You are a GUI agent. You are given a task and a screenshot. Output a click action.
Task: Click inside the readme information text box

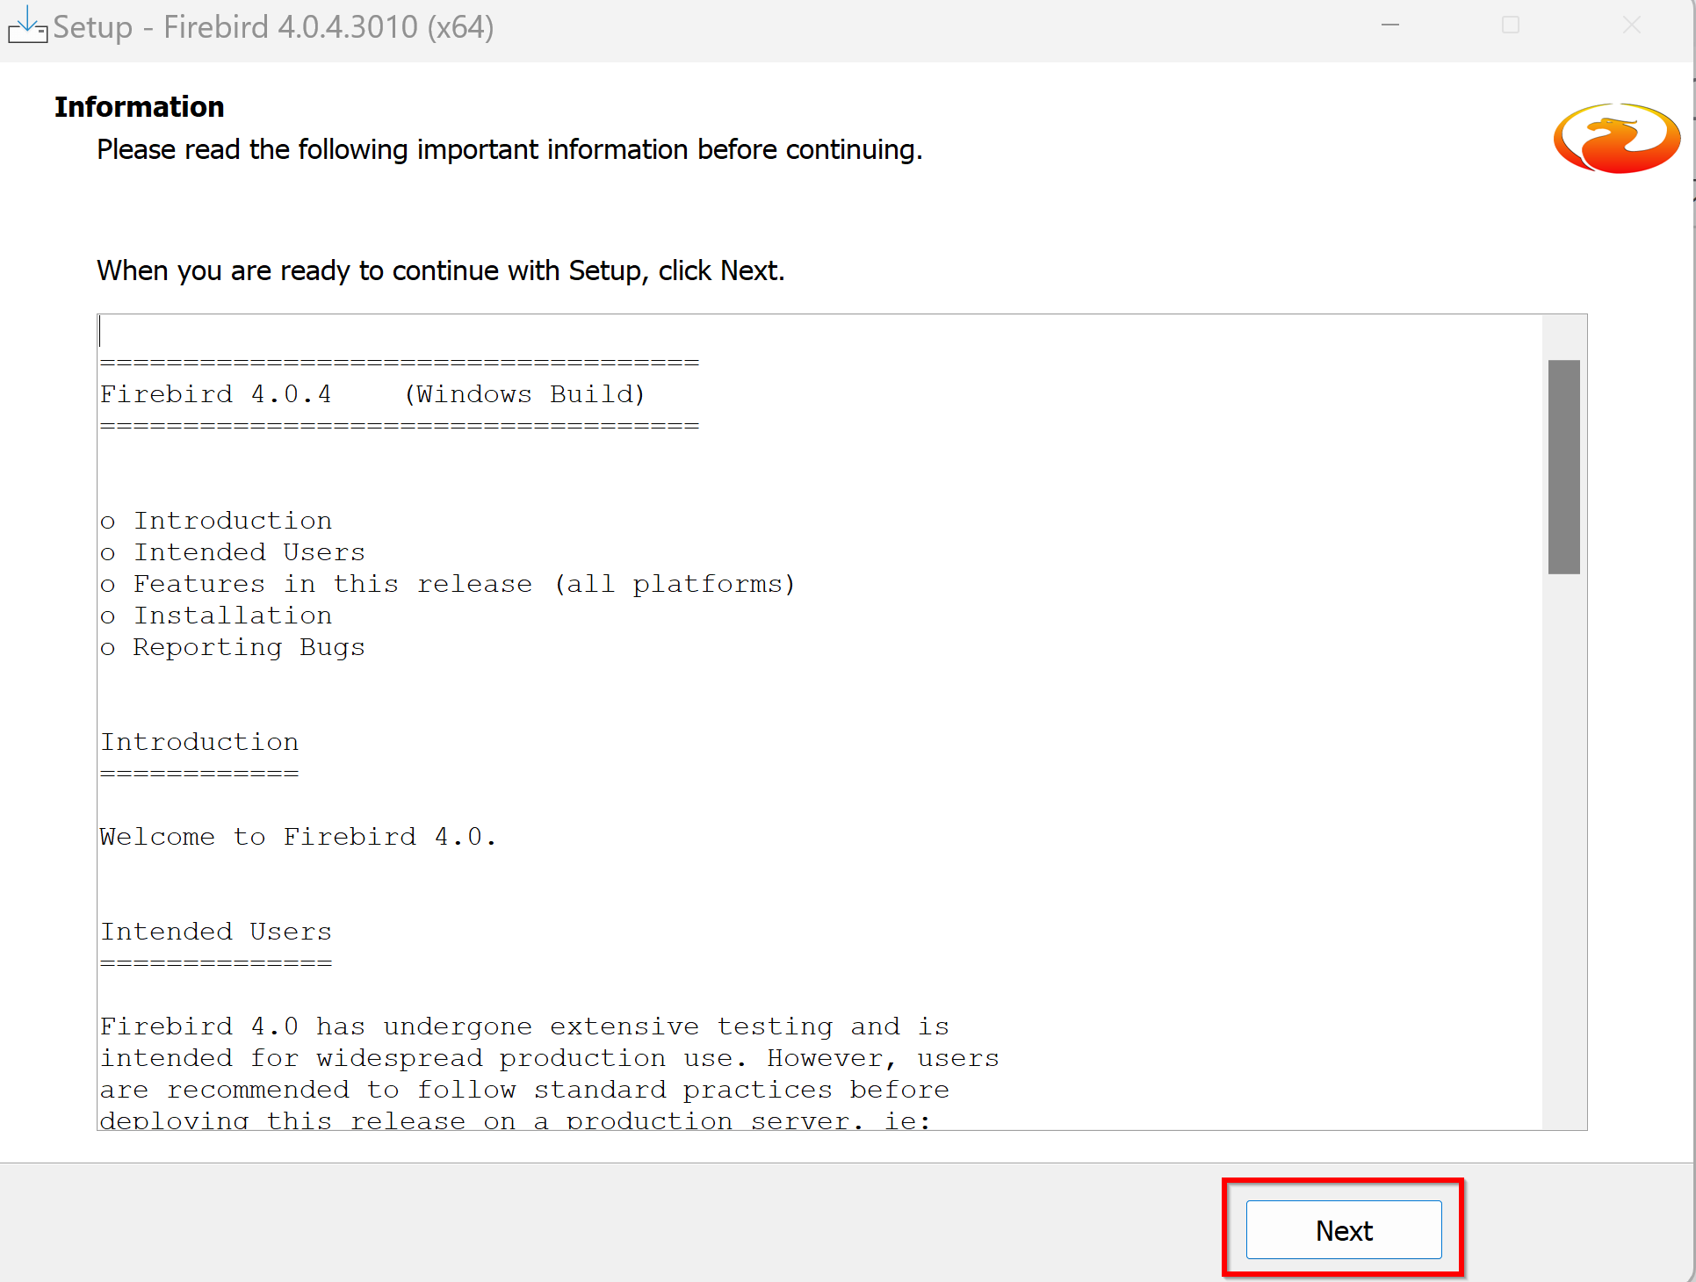coord(819,722)
